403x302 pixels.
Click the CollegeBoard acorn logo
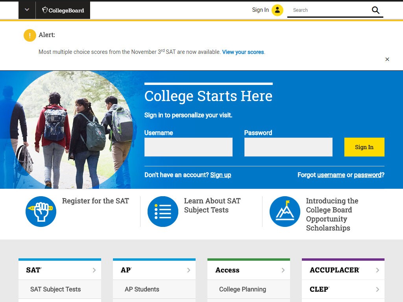pos(63,10)
